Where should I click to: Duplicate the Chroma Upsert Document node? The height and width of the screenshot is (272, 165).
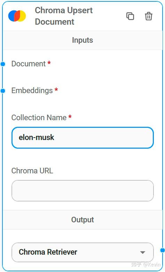[x=130, y=16]
